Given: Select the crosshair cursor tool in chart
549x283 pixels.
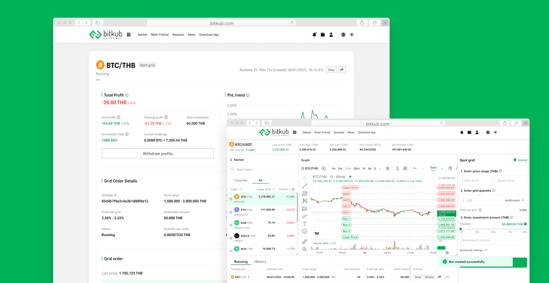Looking at the screenshot, I should click(x=305, y=178).
